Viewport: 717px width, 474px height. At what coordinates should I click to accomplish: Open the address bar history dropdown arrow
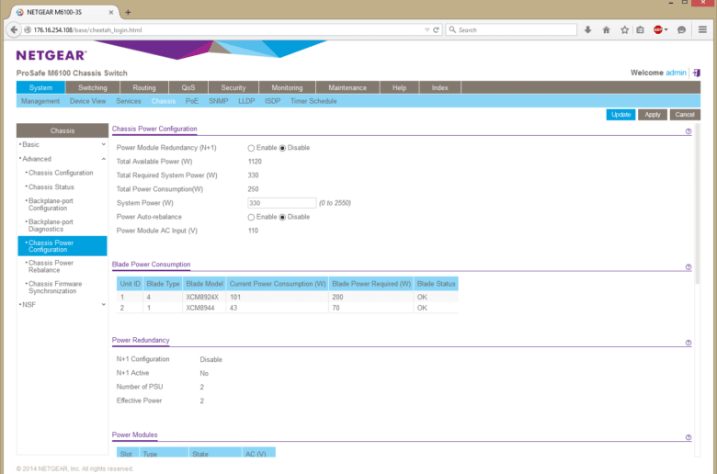(x=427, y=29)
